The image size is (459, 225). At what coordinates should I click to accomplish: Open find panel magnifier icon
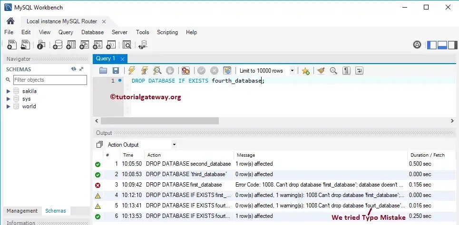click(333, 70)
